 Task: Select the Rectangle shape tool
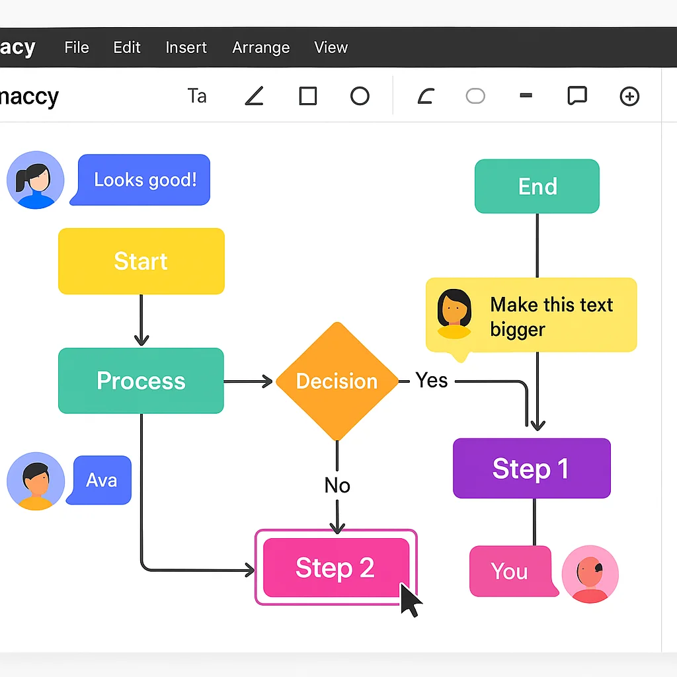point(307,96)
